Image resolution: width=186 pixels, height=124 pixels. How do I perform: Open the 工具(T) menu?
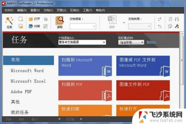coord(87,10)
